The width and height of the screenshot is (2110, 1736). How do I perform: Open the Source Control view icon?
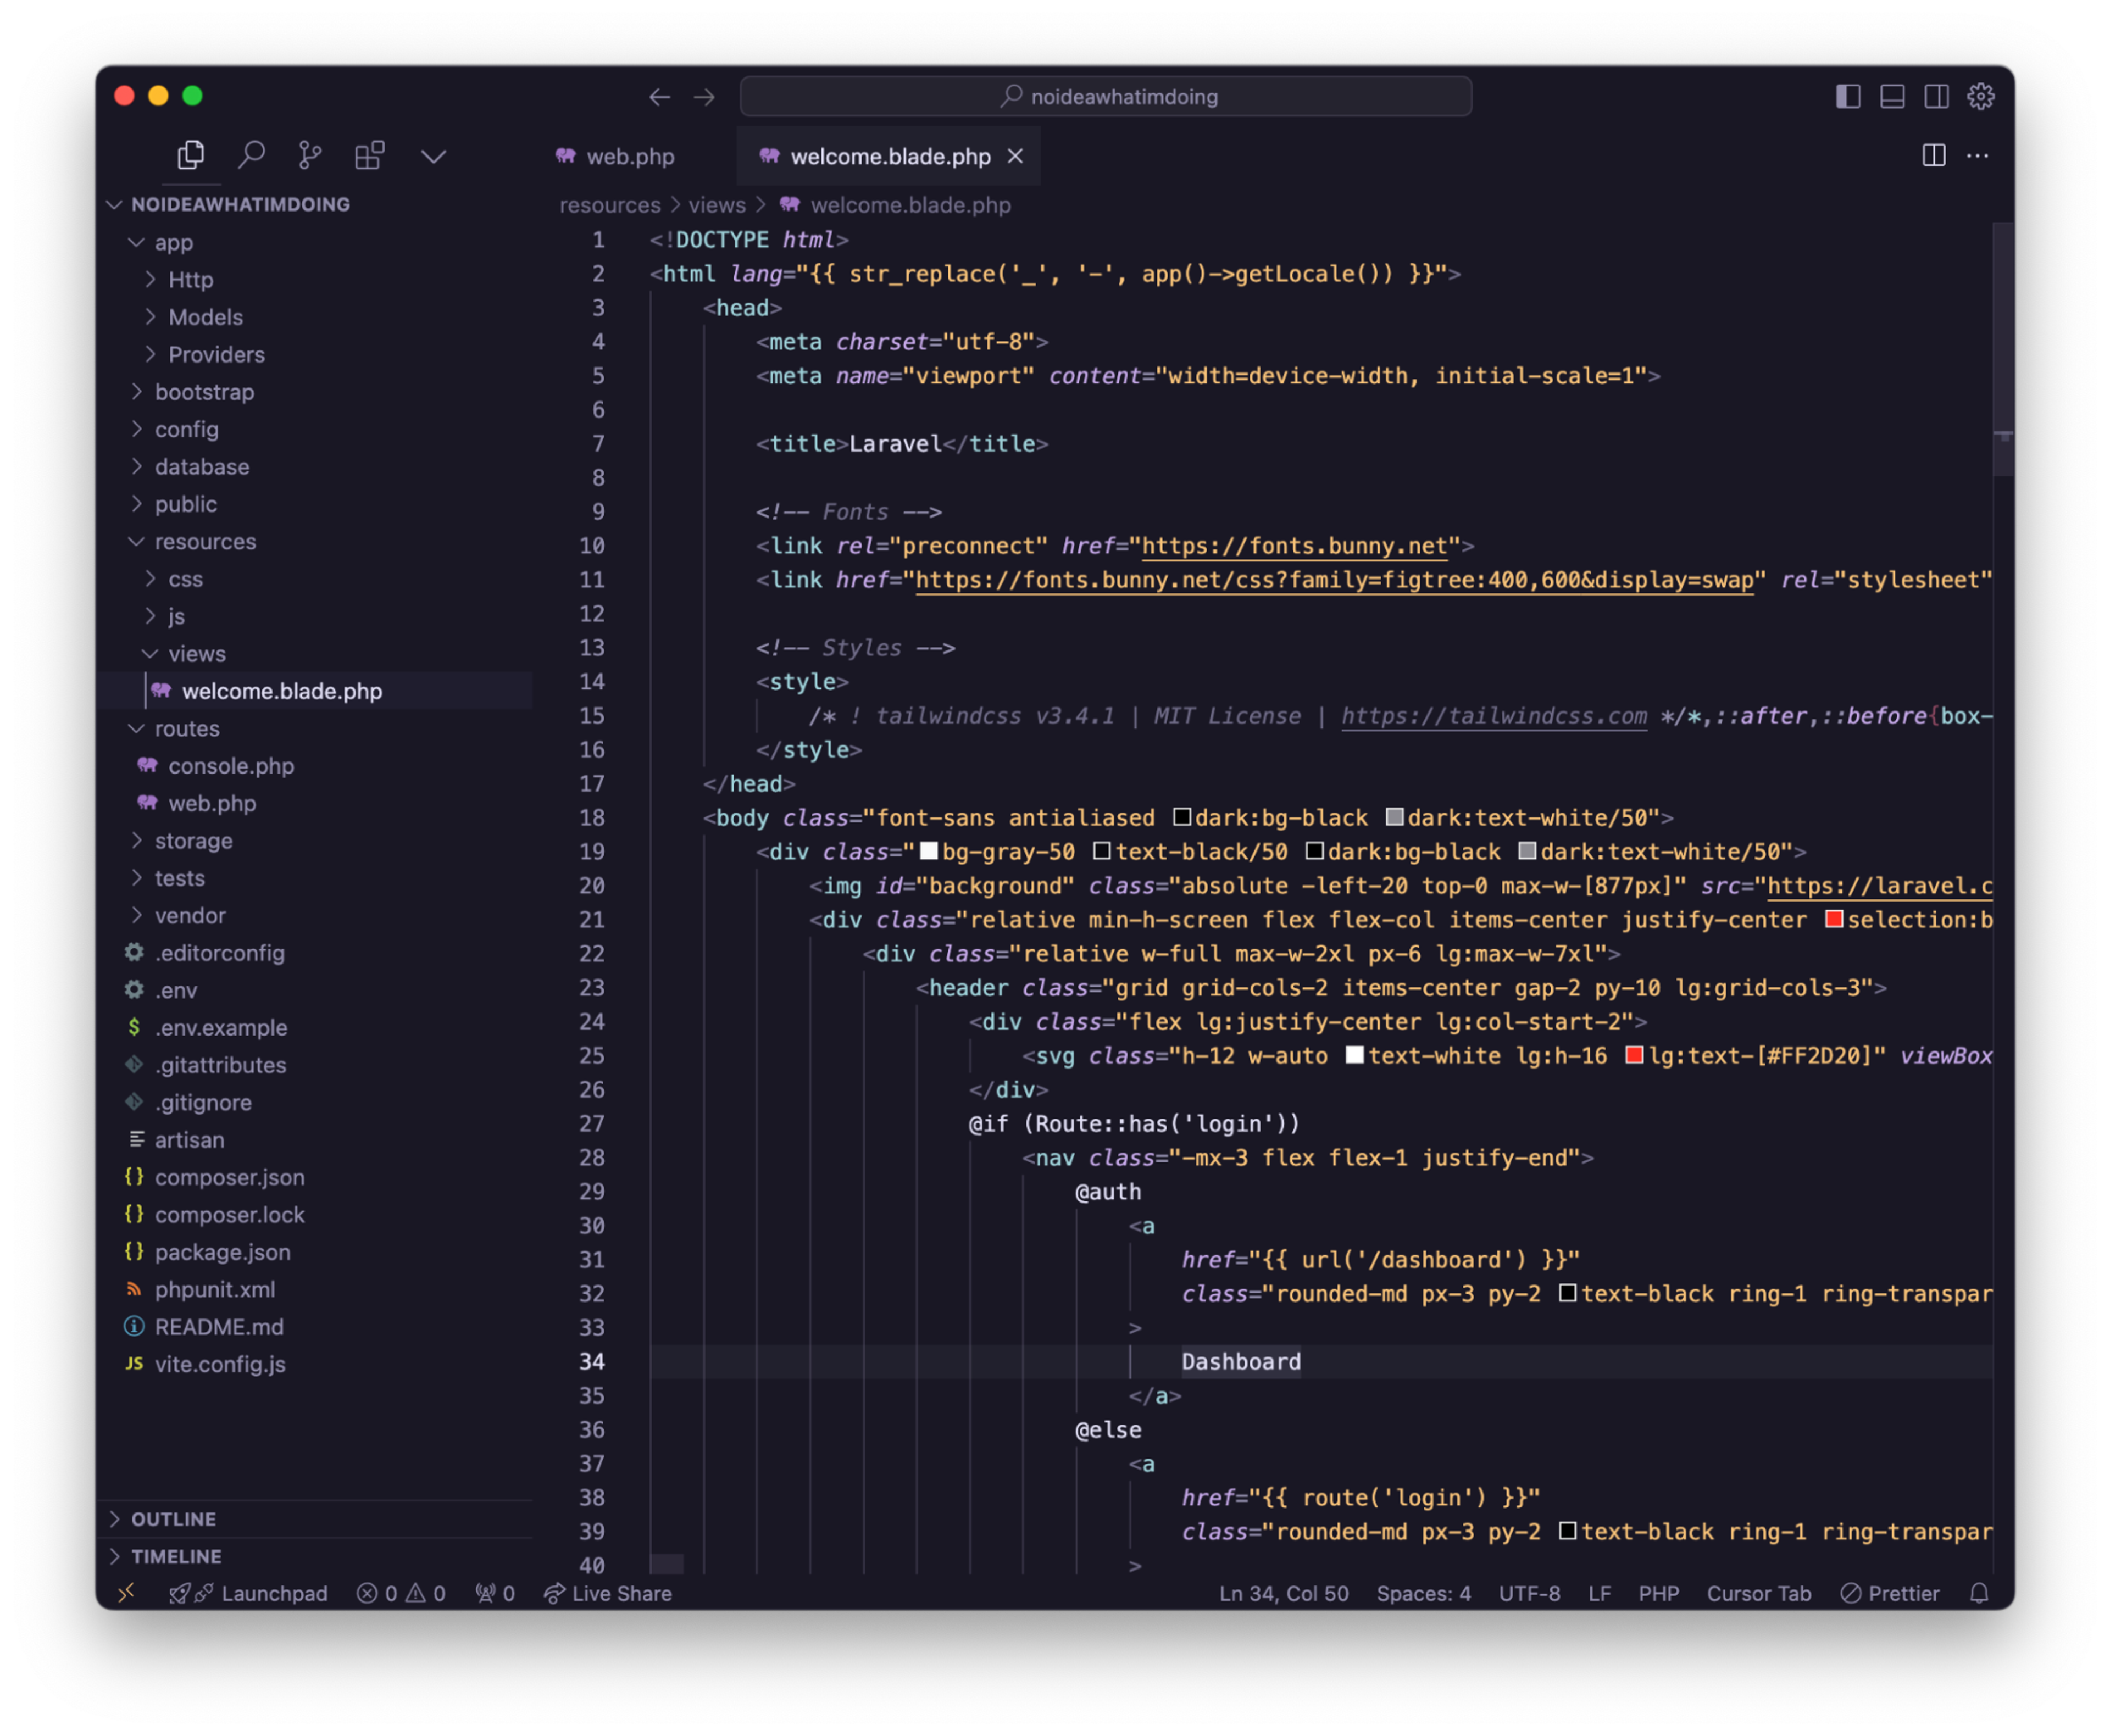[x=310, y=155]
